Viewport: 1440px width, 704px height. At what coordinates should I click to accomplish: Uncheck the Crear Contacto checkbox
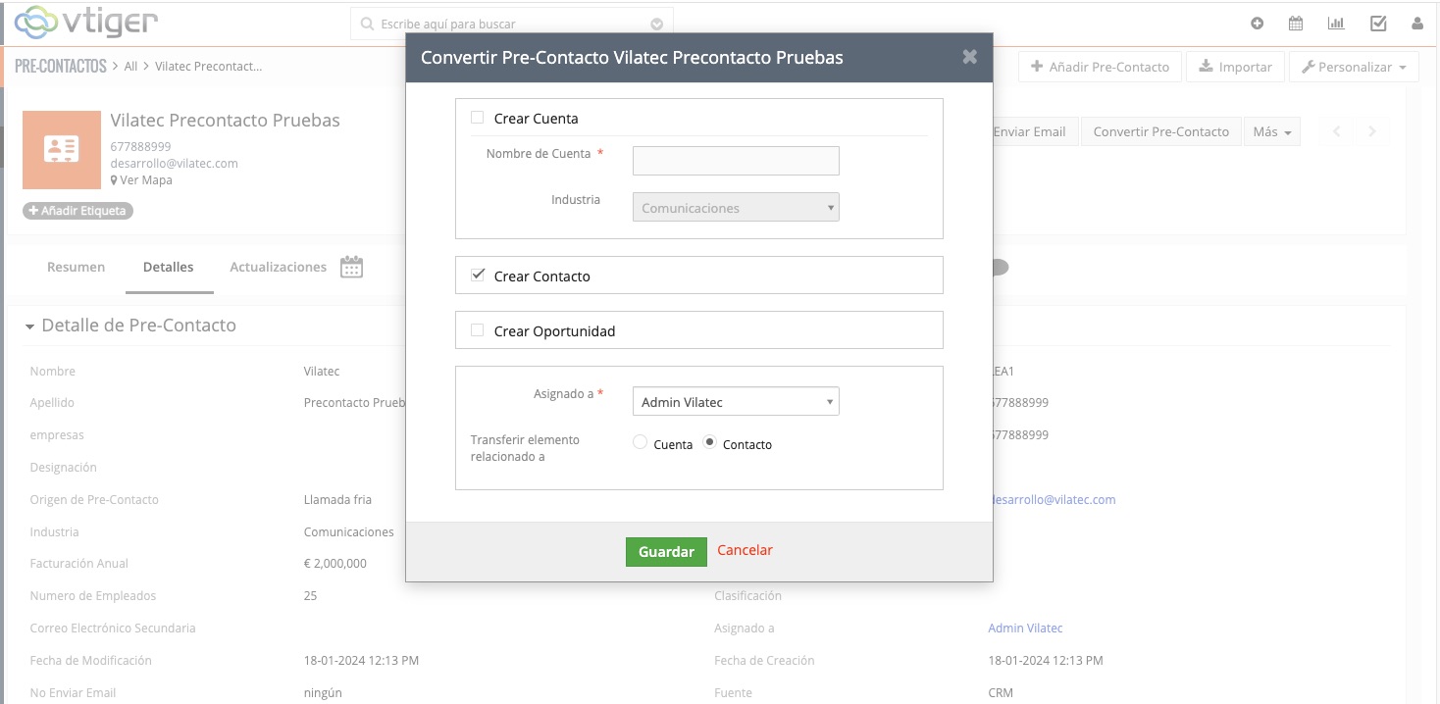pos(478,276)
